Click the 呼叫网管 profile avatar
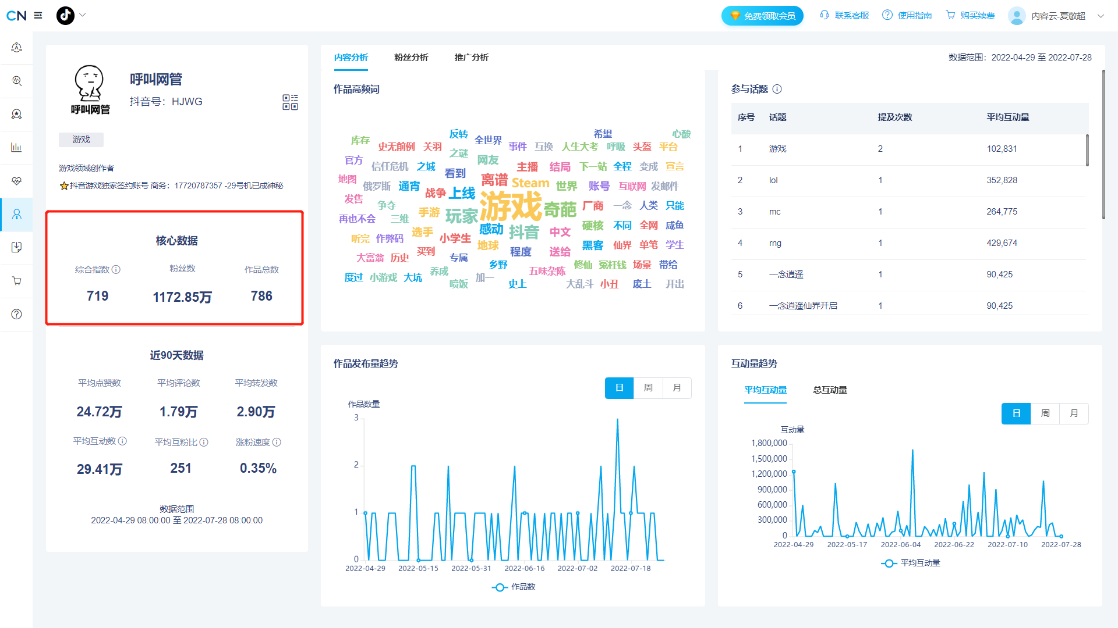The image size is (1118, 628). (x=90, y=89)
